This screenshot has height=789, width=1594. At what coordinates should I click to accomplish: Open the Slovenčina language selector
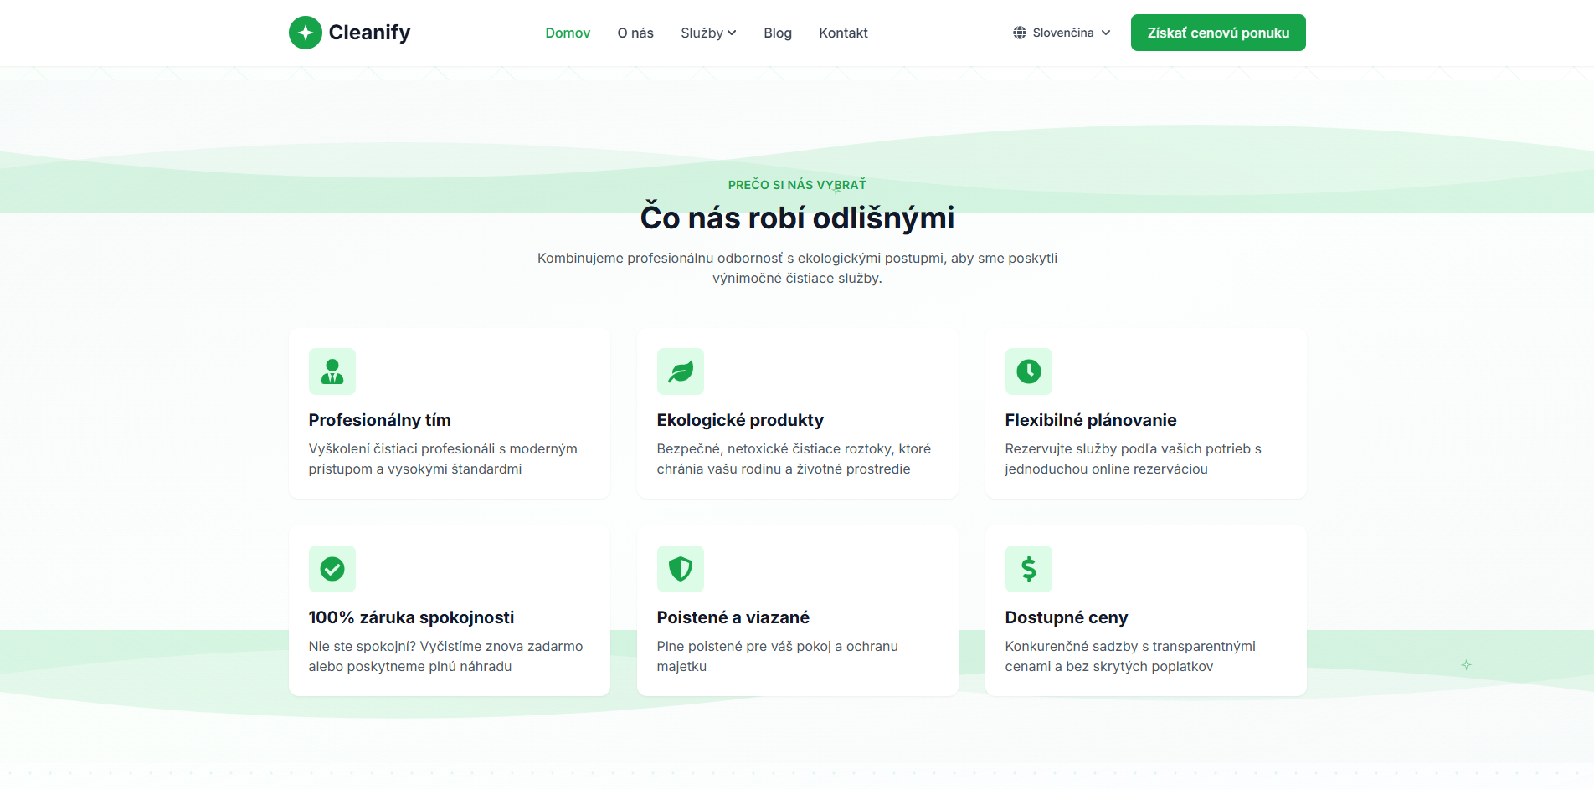pyautogui.click(x=1062, y=32)
